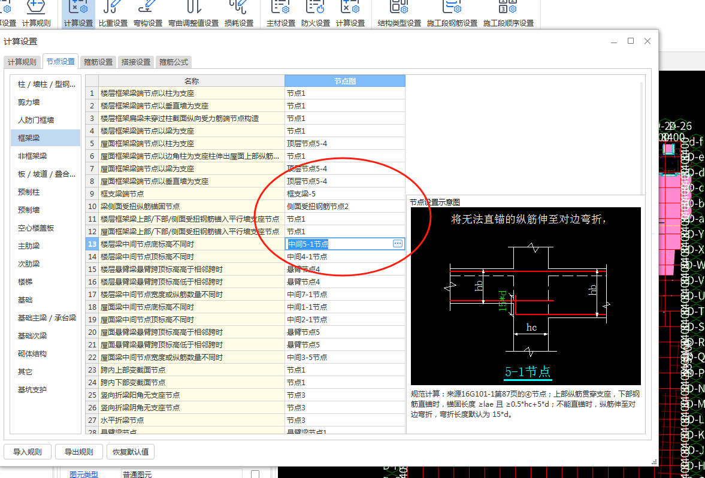Select the 节点设置 tab

pos(60,61)
